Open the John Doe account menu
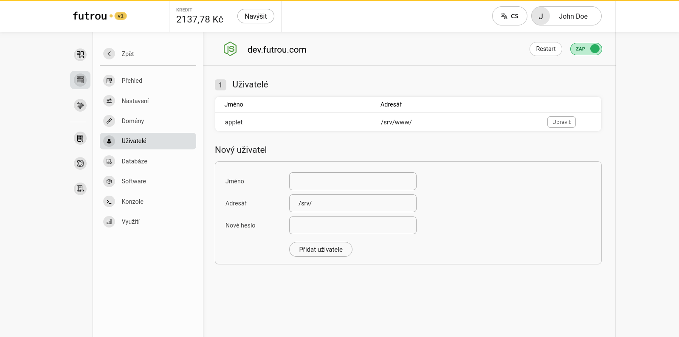 566,16
